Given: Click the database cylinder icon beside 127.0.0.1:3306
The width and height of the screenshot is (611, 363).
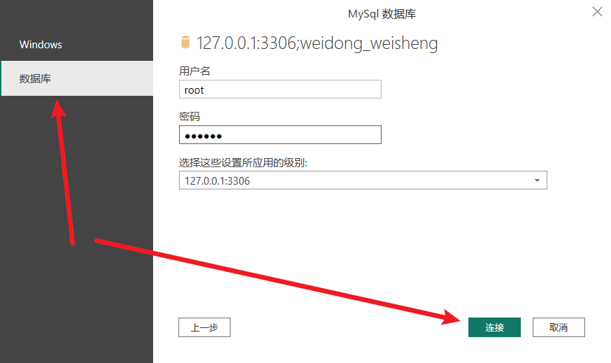Looking at the screenshot, I should pyautogui.click(x=185, y=42).
